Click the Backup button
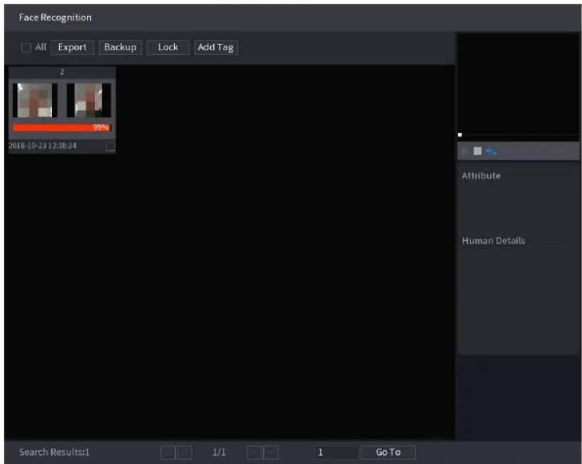582x464 pixels. 120,47
